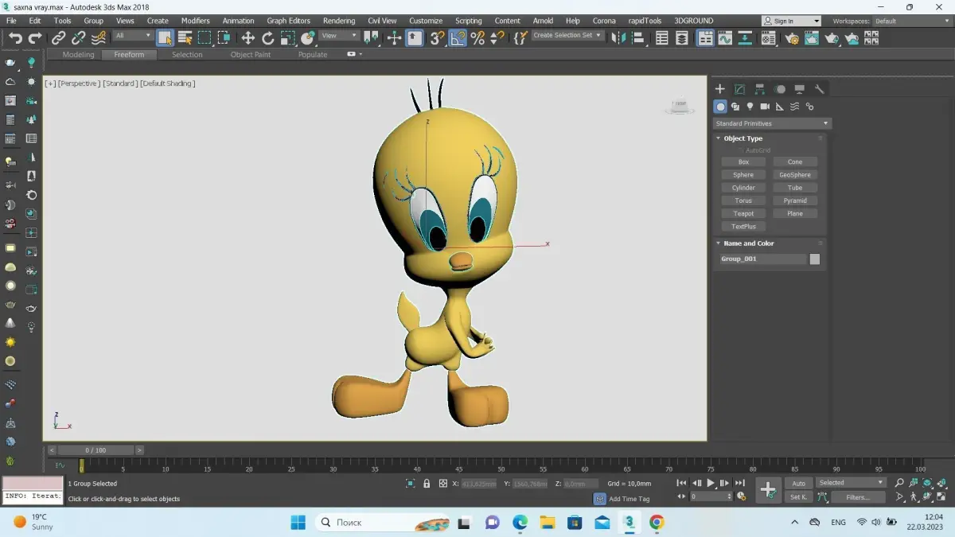The height and width of the screenshot is (537, 955).
Task: Click the 0 / 100 time slider
Action: (x=95, y=450)
